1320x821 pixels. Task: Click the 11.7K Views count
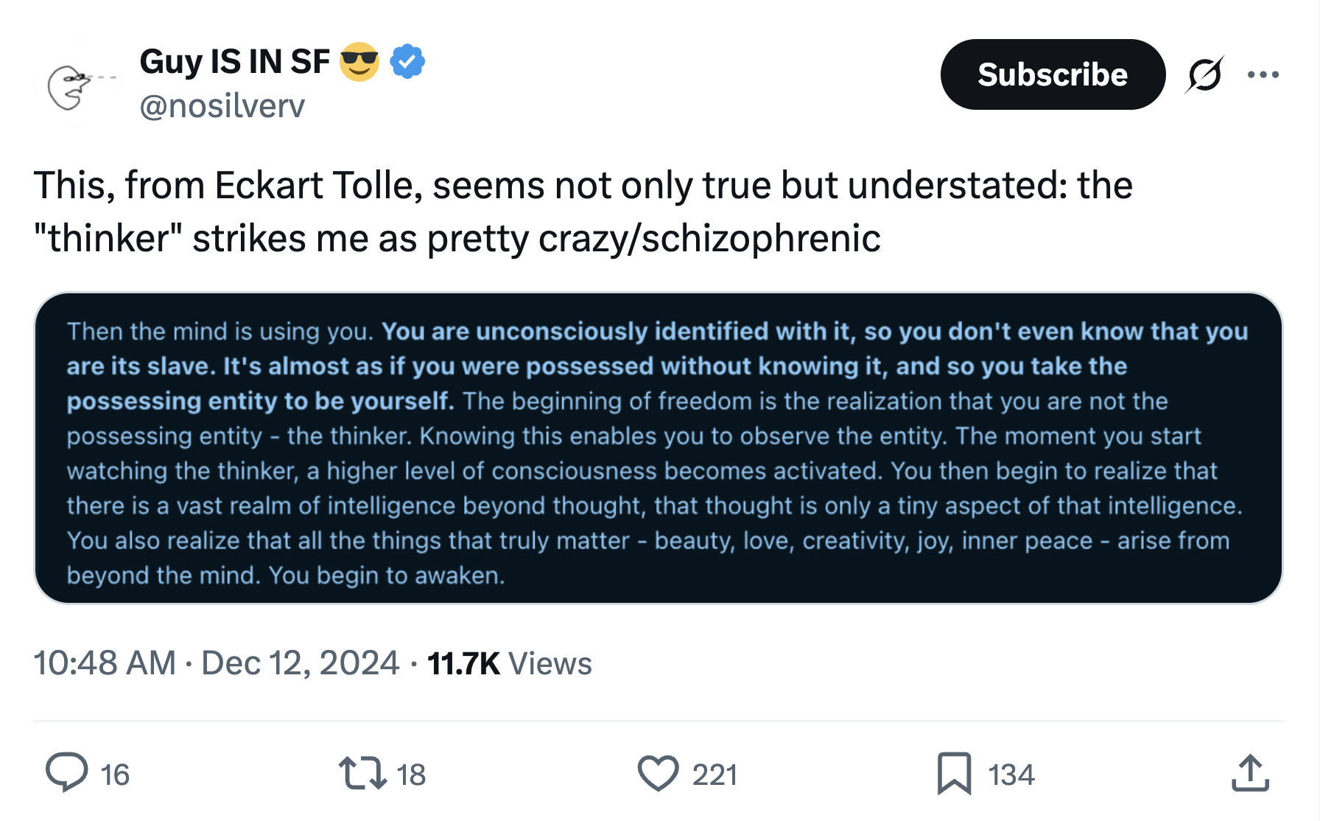pyautogui.click(x=509, y=663)
